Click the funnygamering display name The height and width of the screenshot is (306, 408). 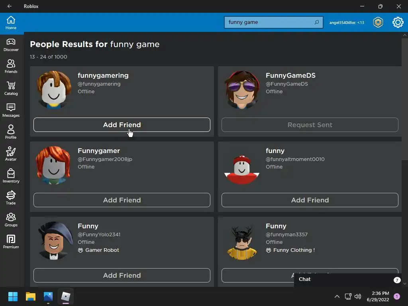pos(103,75)
